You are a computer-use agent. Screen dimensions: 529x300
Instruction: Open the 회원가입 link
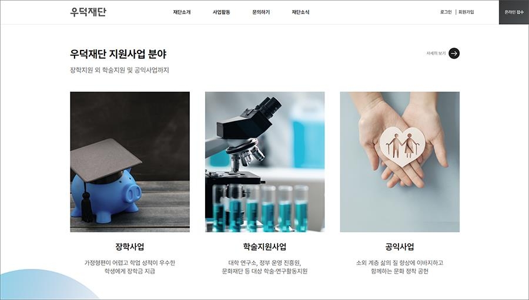(x=466, y=12)
